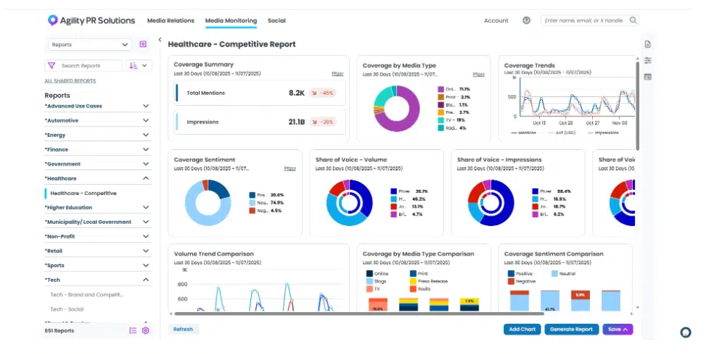Open the Tech - Social report
The image size is (710, 354).
tap(67, 309)
